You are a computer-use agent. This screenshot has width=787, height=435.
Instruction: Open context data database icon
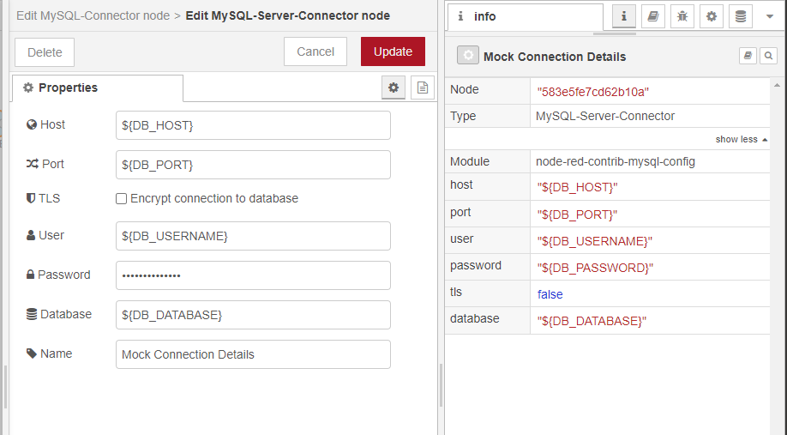tap(741, 16)
